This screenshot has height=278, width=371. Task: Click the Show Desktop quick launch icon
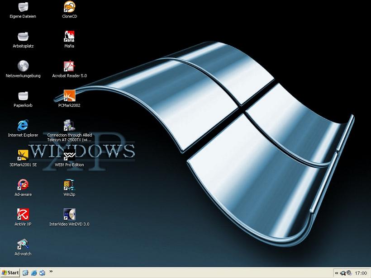pos(42,273)
